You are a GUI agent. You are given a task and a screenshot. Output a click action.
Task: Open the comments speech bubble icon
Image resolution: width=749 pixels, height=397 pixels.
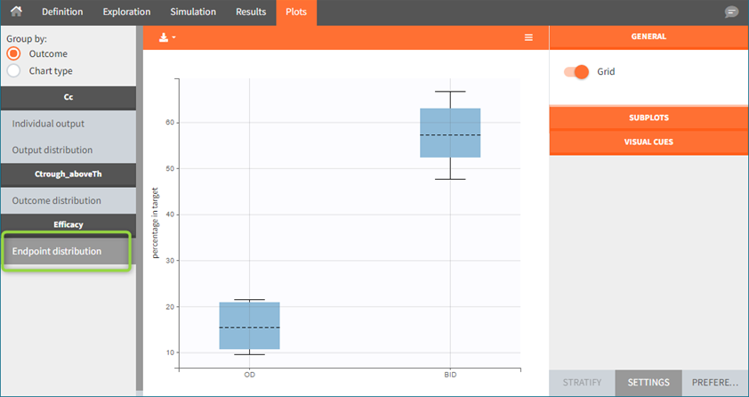(731, 12)
